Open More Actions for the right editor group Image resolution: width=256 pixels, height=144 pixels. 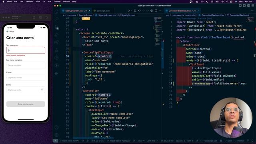pyautogui.click(x=252, y=11)
